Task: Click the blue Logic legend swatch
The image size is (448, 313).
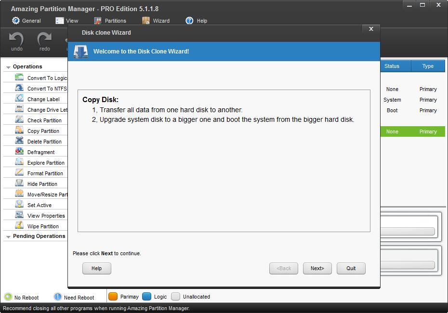Action: tap(146, 297)
